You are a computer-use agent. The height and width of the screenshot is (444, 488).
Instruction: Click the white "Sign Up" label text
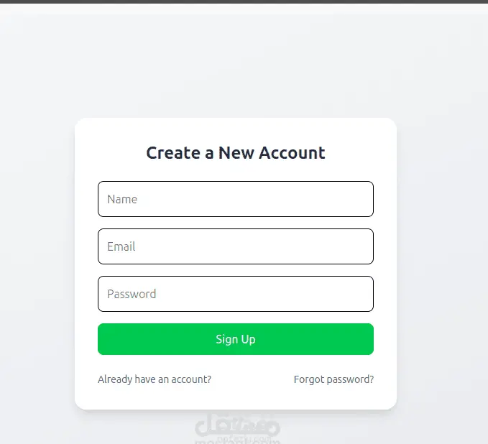pyautogui.click(x=236, y=339)
